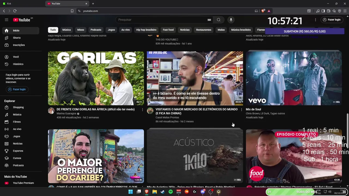Open Brave Wallet toolbar icon

coord(329,11)
